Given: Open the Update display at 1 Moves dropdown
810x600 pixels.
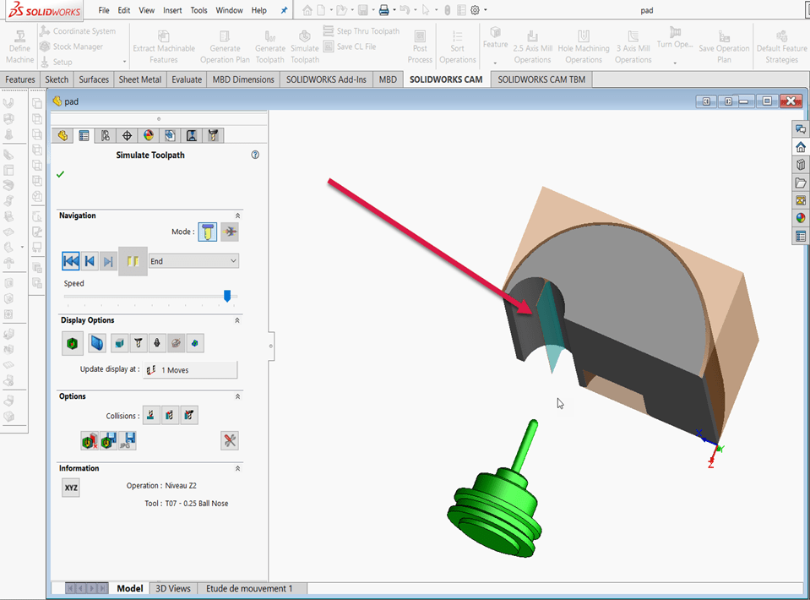Looking at the screenshot, I should click(190, 370).
